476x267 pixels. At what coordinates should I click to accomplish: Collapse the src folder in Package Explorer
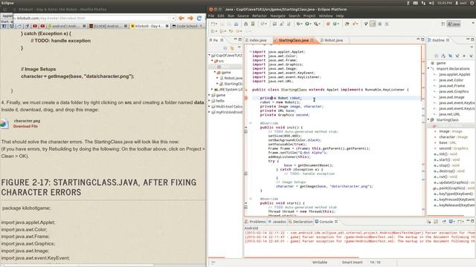point(212,61)
